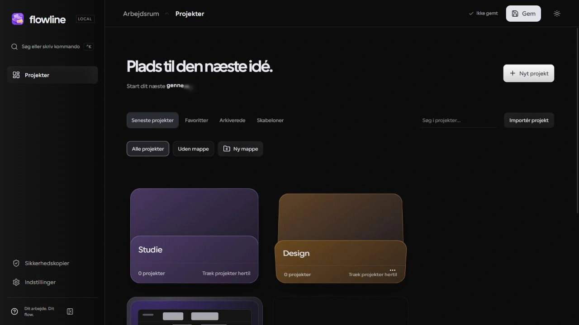This screenshot has width=579, height=325.
Task: Open the Studie folder card
Action: [195, 236]
